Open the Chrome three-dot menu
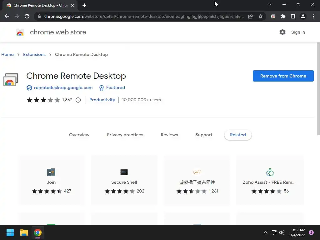 click(313, 16)
